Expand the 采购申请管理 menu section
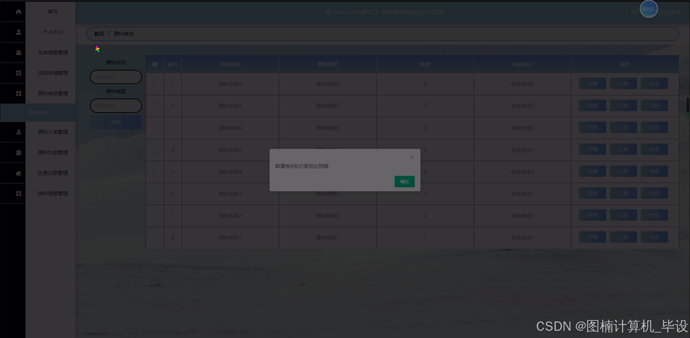This screenshot has height=338, width=690. click(x=52, y=73)
